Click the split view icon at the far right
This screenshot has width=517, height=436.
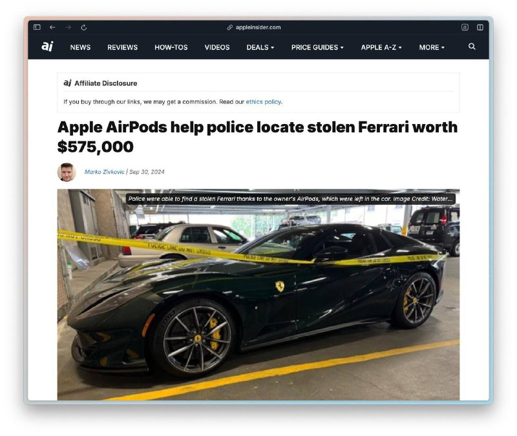click(480, 27)
